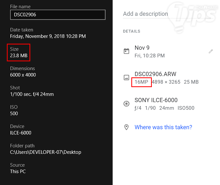Click the DETAILS section header
Viewport: 220px width, 185px height.
point(132,31)
